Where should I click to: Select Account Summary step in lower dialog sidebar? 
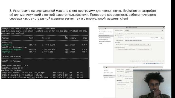click(x=109, y=77)
